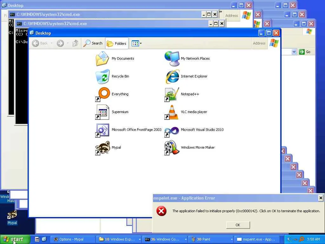Toggle the Folders pane button
The width and height of the screenshot is (325, 244).
tap(117, 43)
